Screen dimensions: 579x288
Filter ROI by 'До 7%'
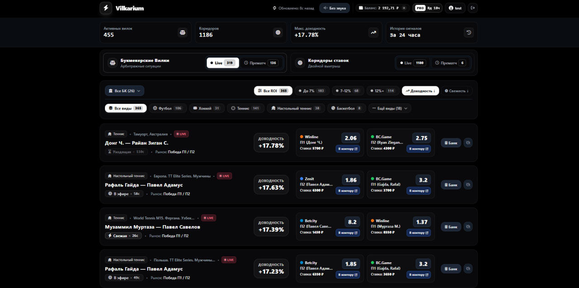tap(312, 91)
